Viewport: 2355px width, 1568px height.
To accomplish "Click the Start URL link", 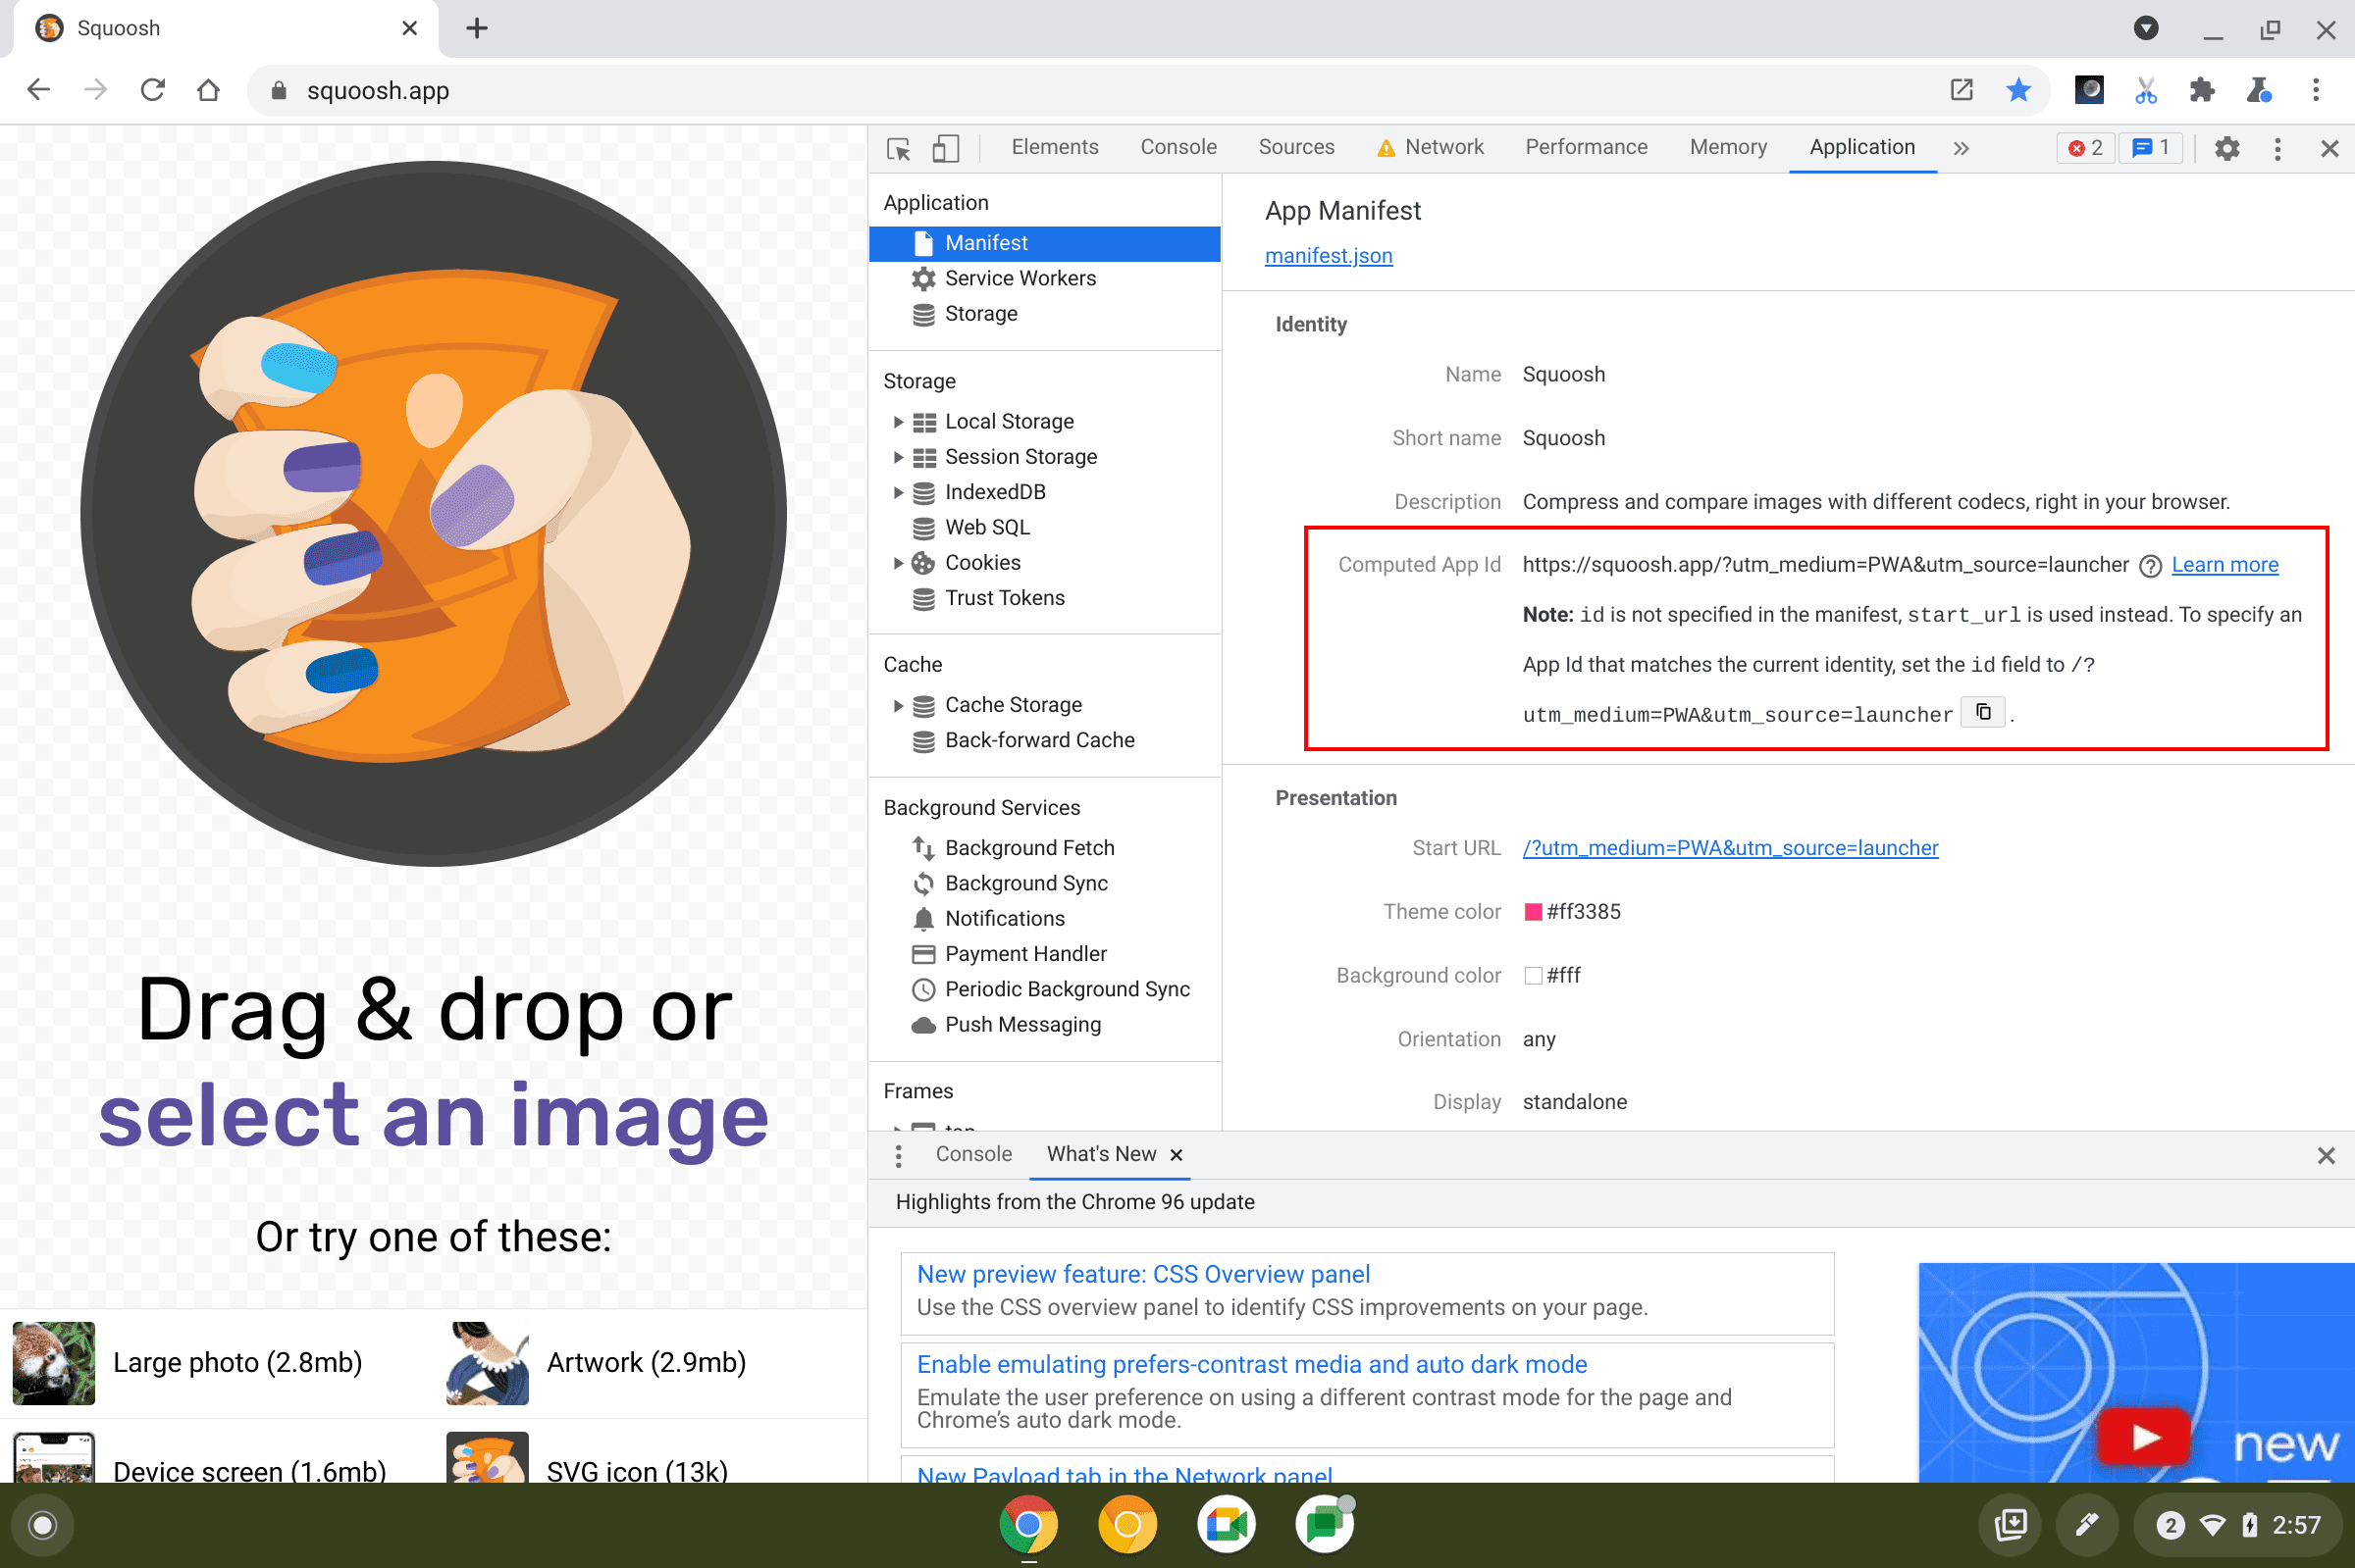I will click(1734, 849).
